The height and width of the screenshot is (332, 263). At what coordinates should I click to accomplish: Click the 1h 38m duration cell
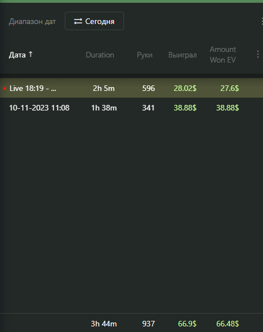(104, 108)
